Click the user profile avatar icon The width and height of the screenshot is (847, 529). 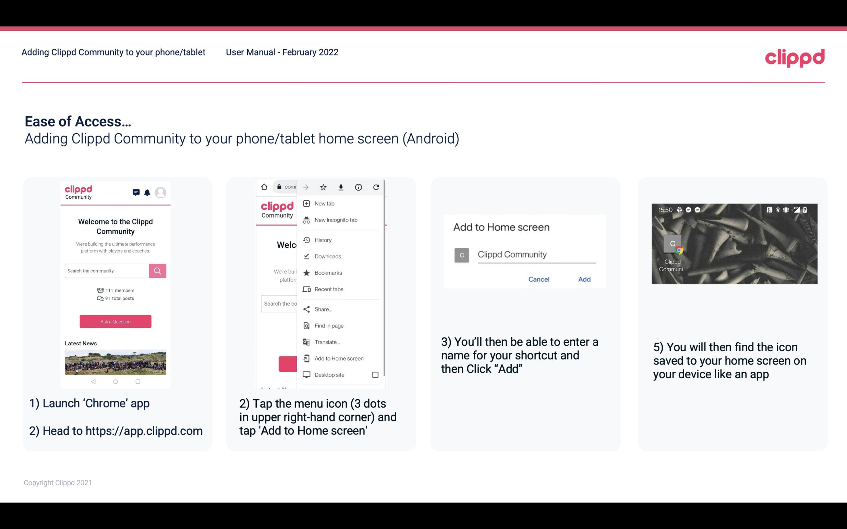[161, 193]
